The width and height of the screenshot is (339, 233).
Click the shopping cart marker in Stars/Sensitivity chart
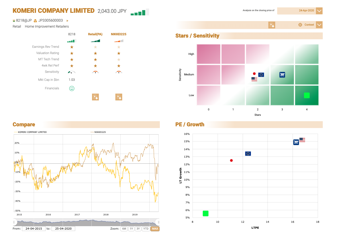point(282,75)
